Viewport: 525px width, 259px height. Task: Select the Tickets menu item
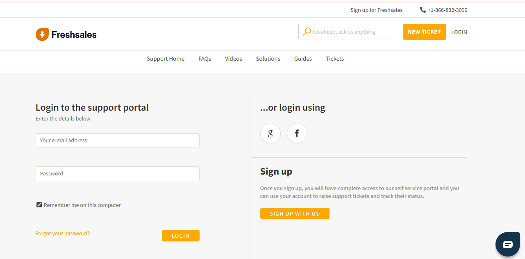(335, 59)
